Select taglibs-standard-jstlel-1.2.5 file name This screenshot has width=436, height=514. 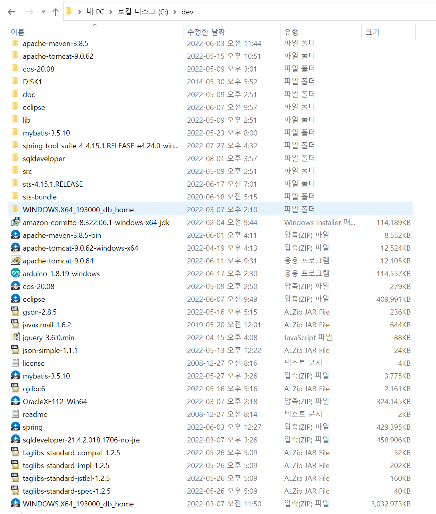(66, 478)
